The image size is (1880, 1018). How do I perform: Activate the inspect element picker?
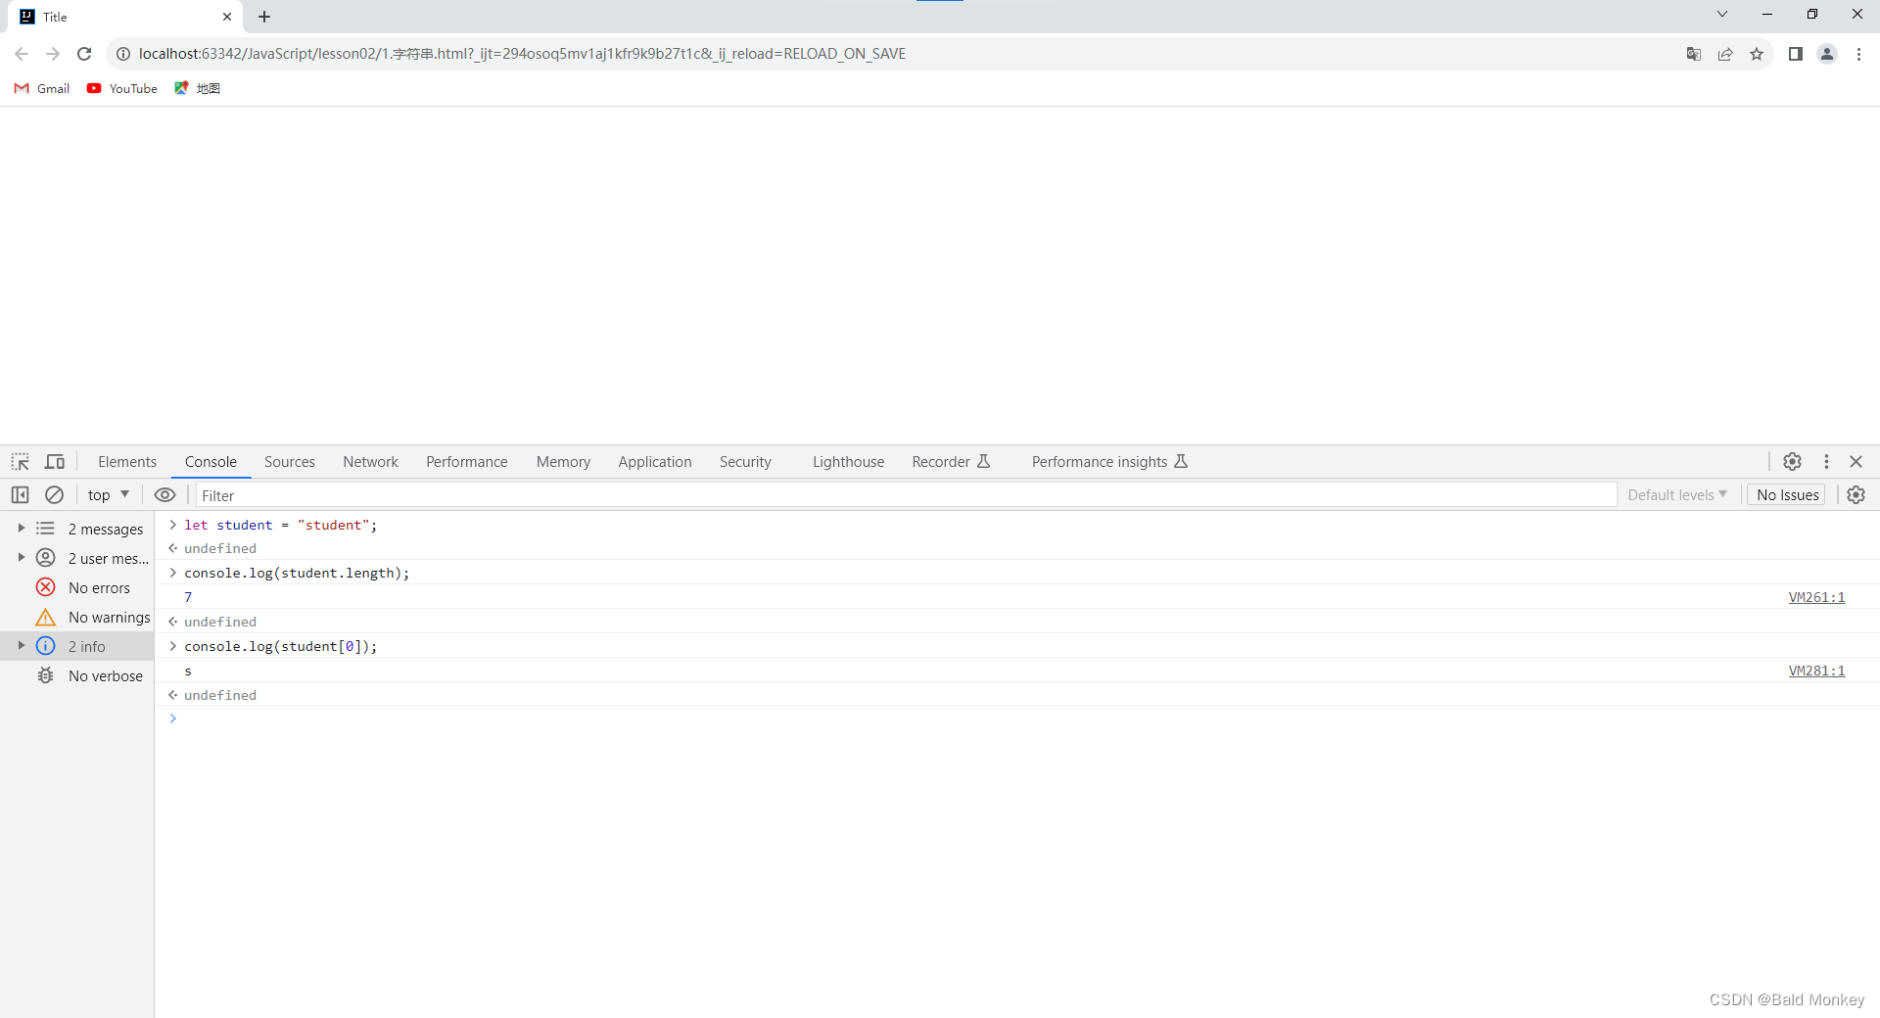click(x=21, y=462)
